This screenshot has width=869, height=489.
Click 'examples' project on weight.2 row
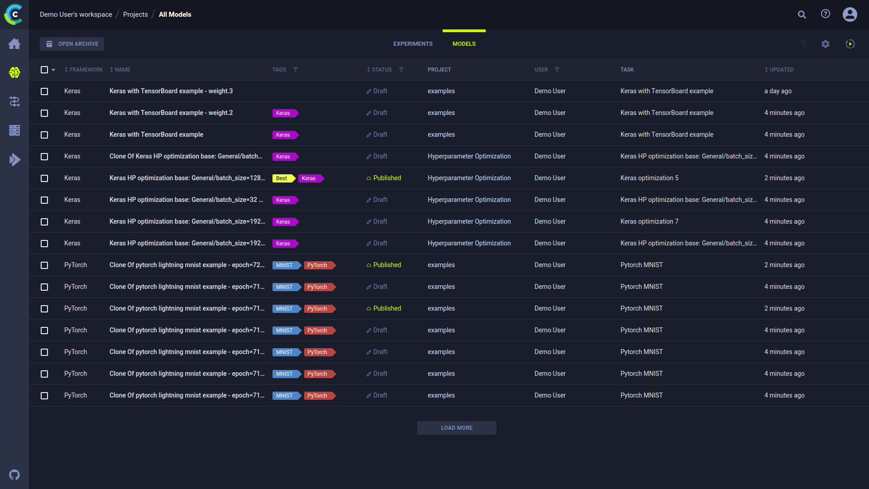[441, 113]
